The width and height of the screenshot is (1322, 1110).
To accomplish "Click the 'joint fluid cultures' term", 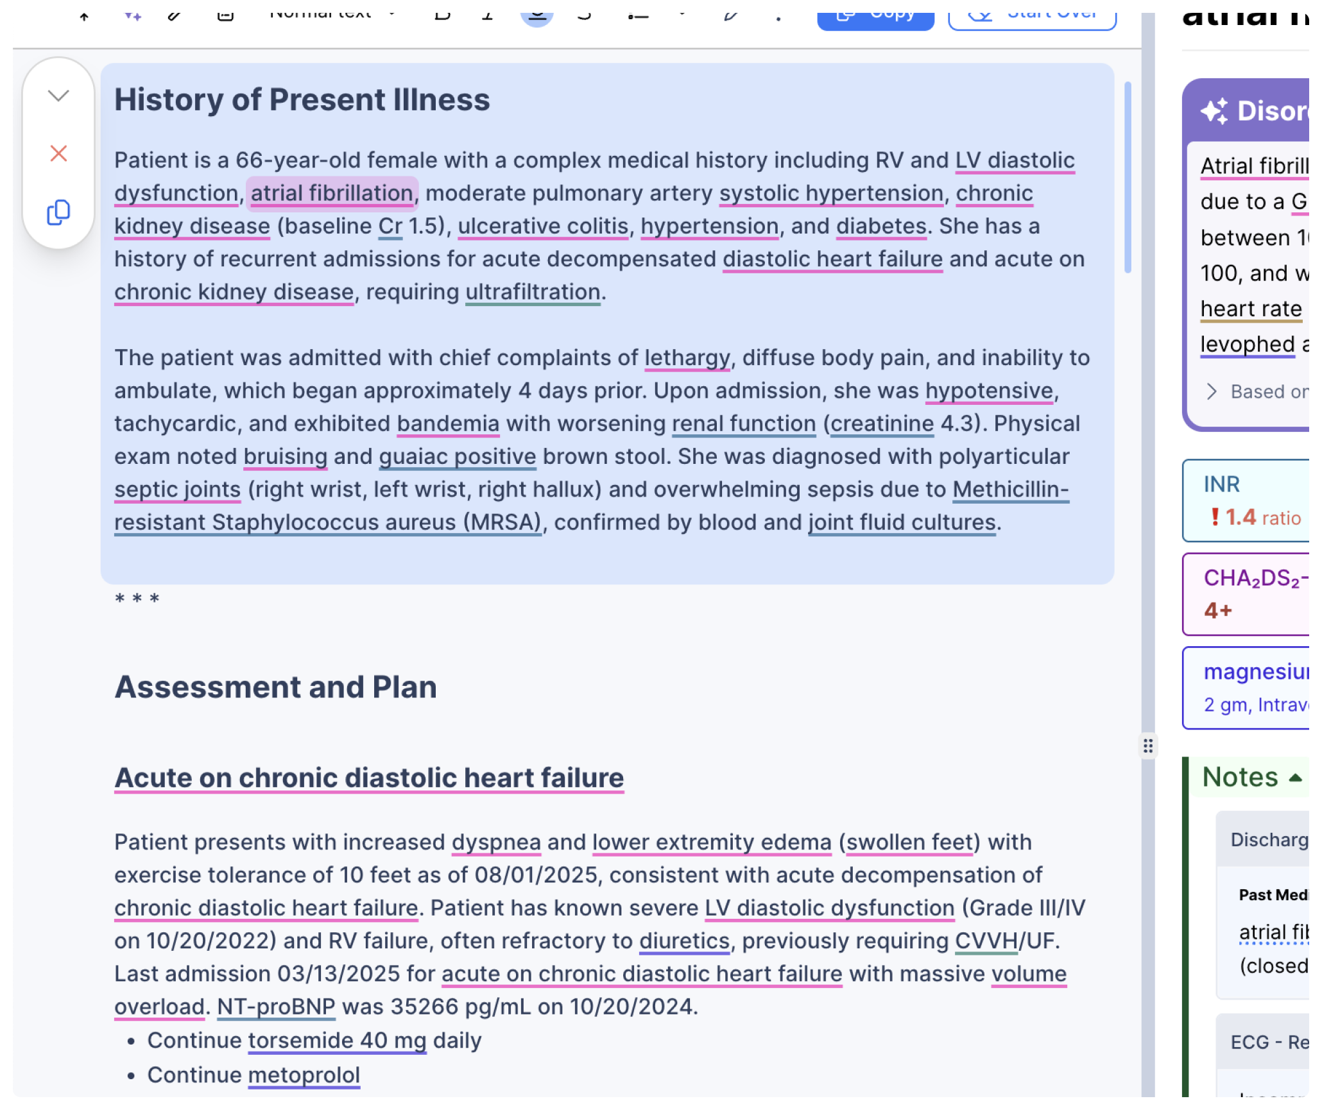I will coord(902,523).
